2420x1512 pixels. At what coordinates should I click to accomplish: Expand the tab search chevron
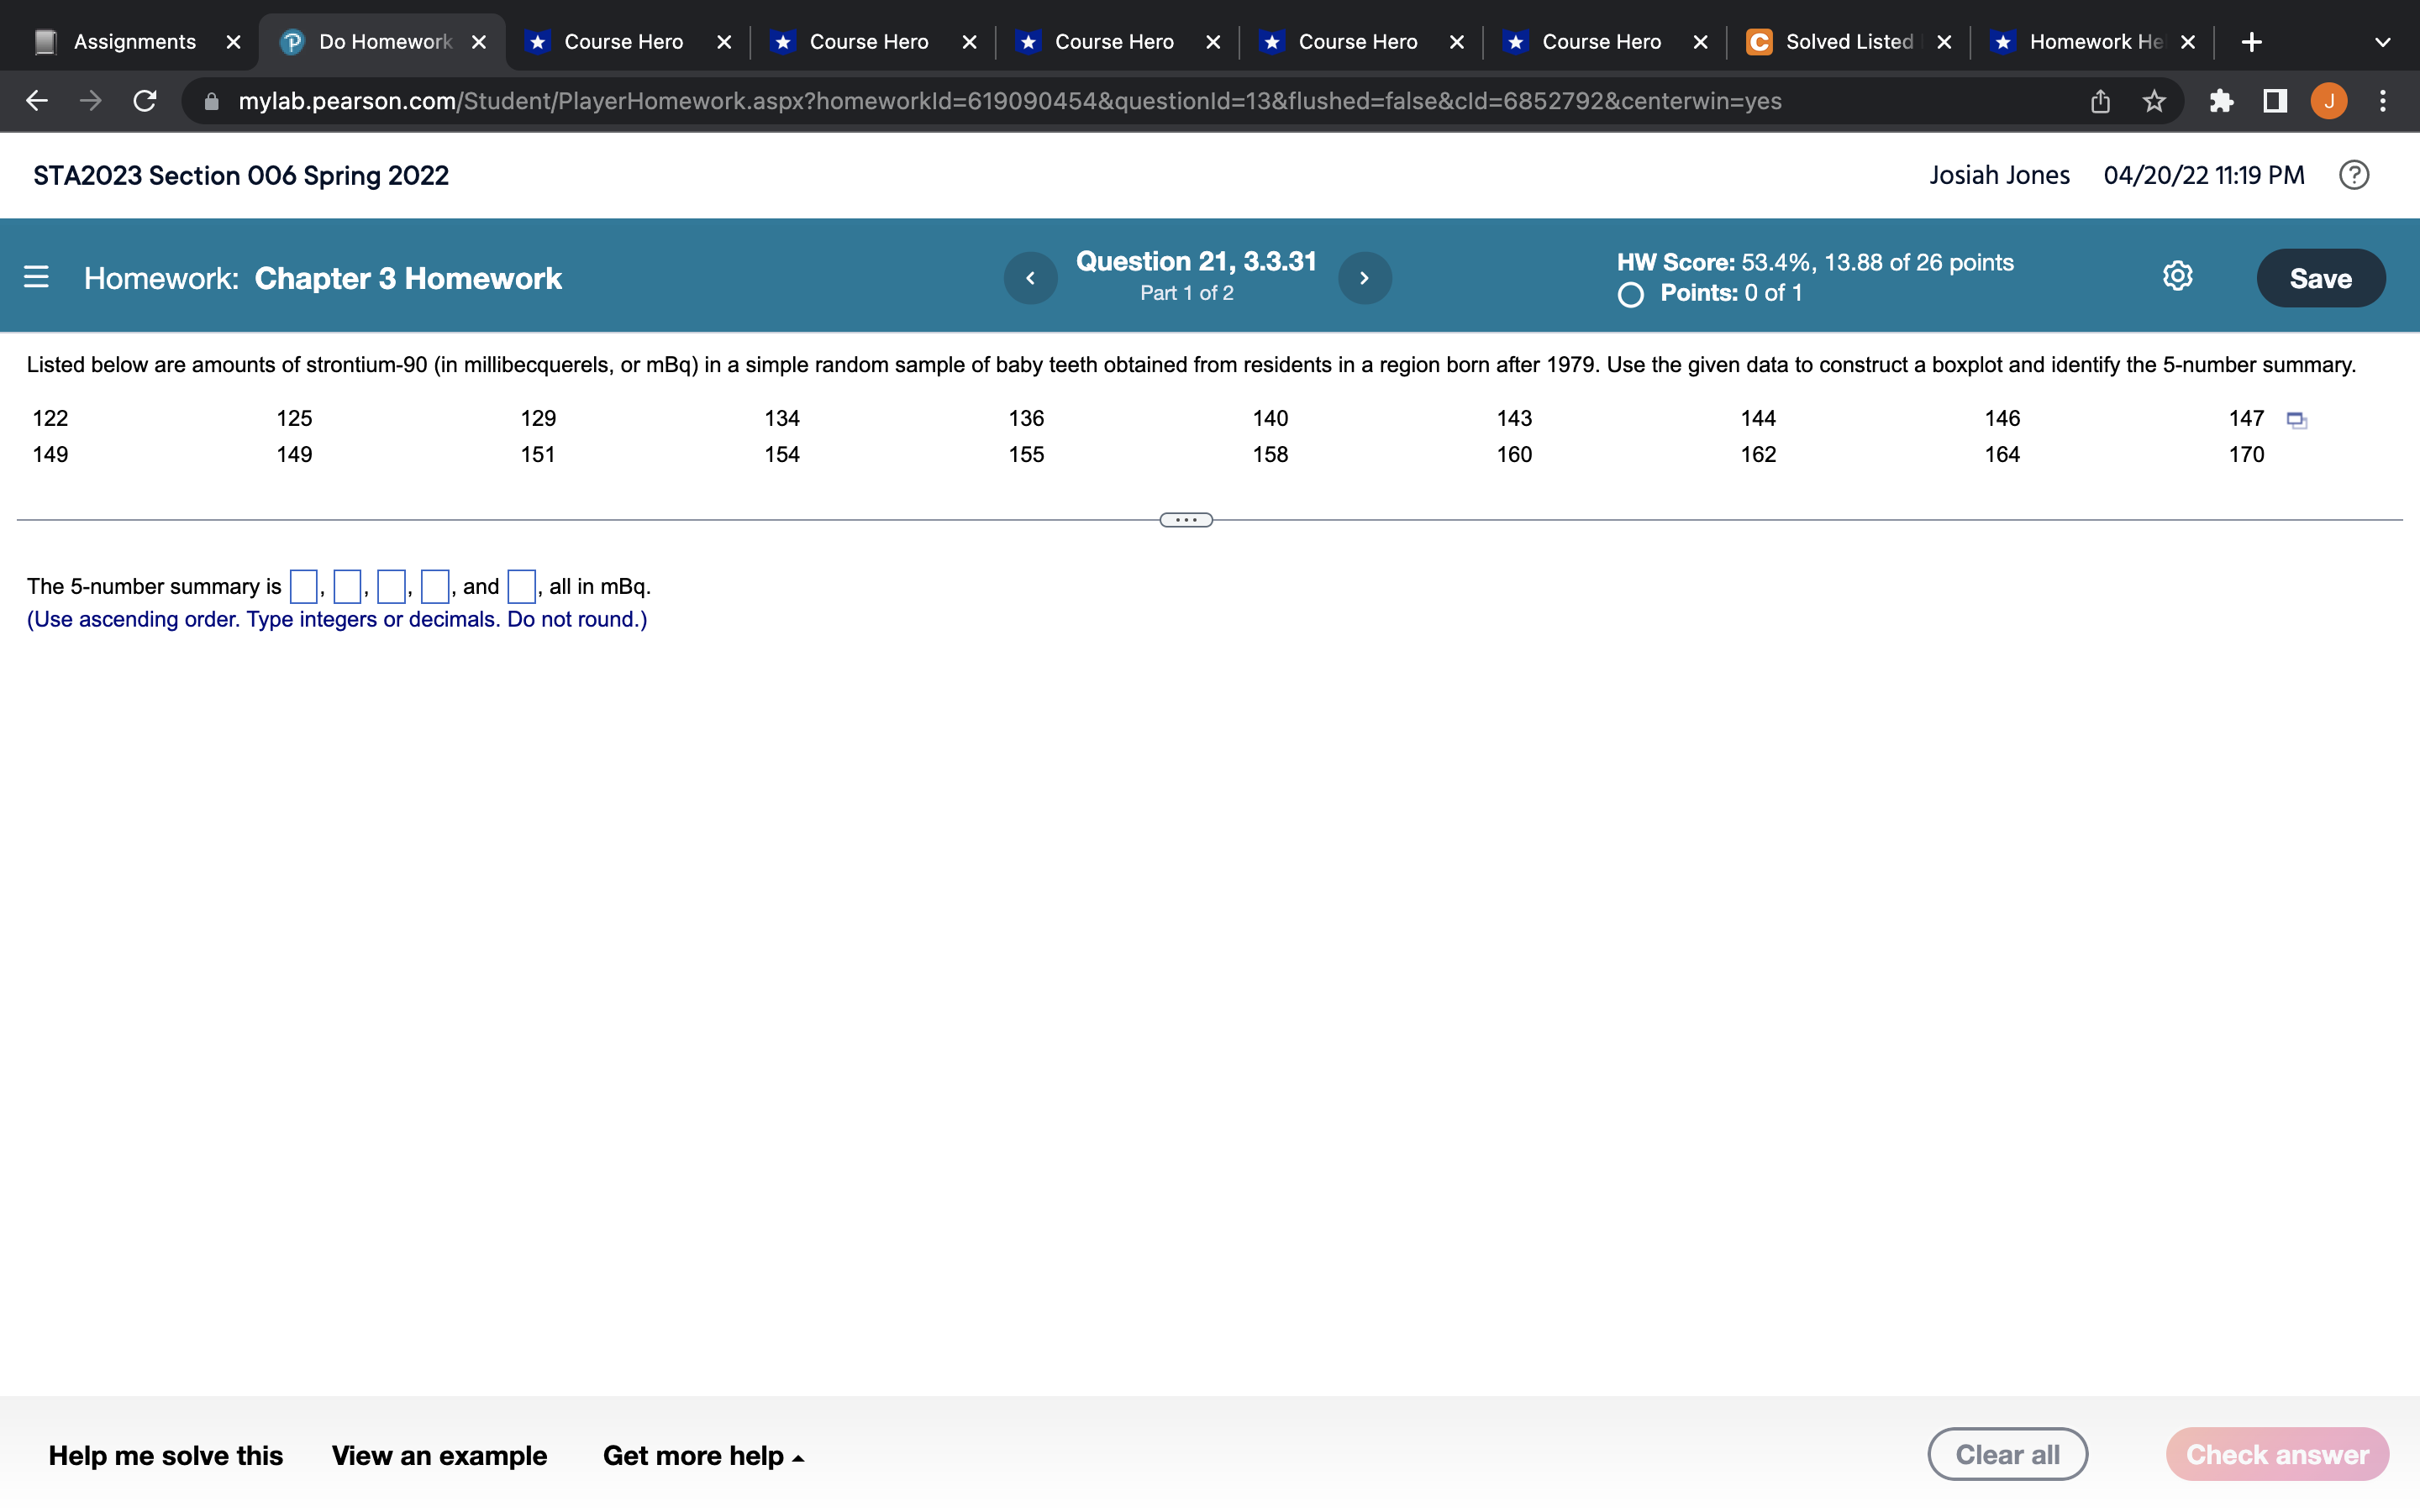(2382, 42)
